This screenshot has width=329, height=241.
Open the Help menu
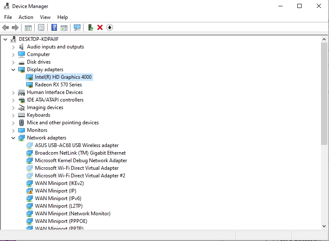pos(62,17)
